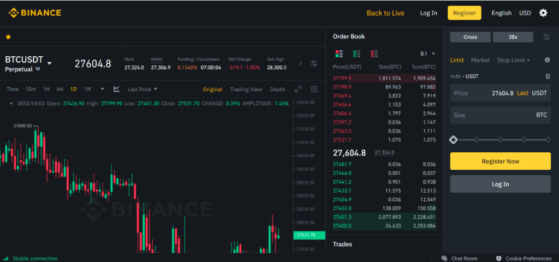Show only buy orders in Order Book
The image size is (559, 262).
click(356, 53)
